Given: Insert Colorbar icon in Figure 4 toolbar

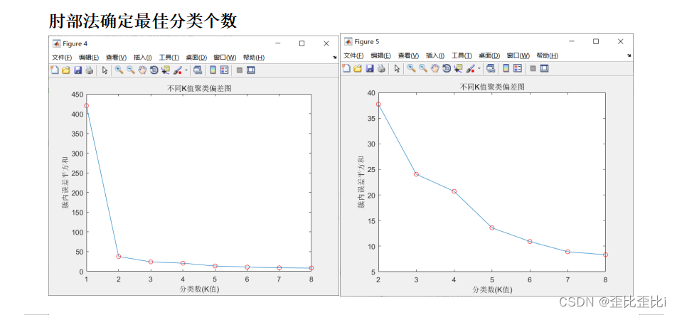Looking at the screenshot, I should (x=213, y=70).
